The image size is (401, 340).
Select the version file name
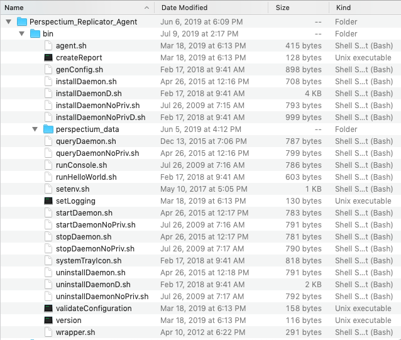pos(69,321)
